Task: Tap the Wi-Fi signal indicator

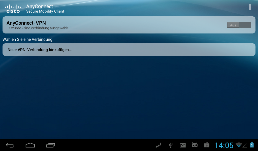Action: [x=238, y=145]
